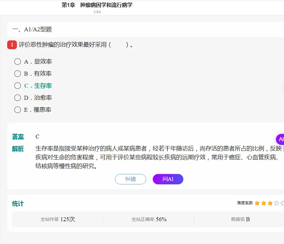Image resolution: width=284 pixels, height=244 pixels.
Task: Click the third difficulty star
Action: 270,203
